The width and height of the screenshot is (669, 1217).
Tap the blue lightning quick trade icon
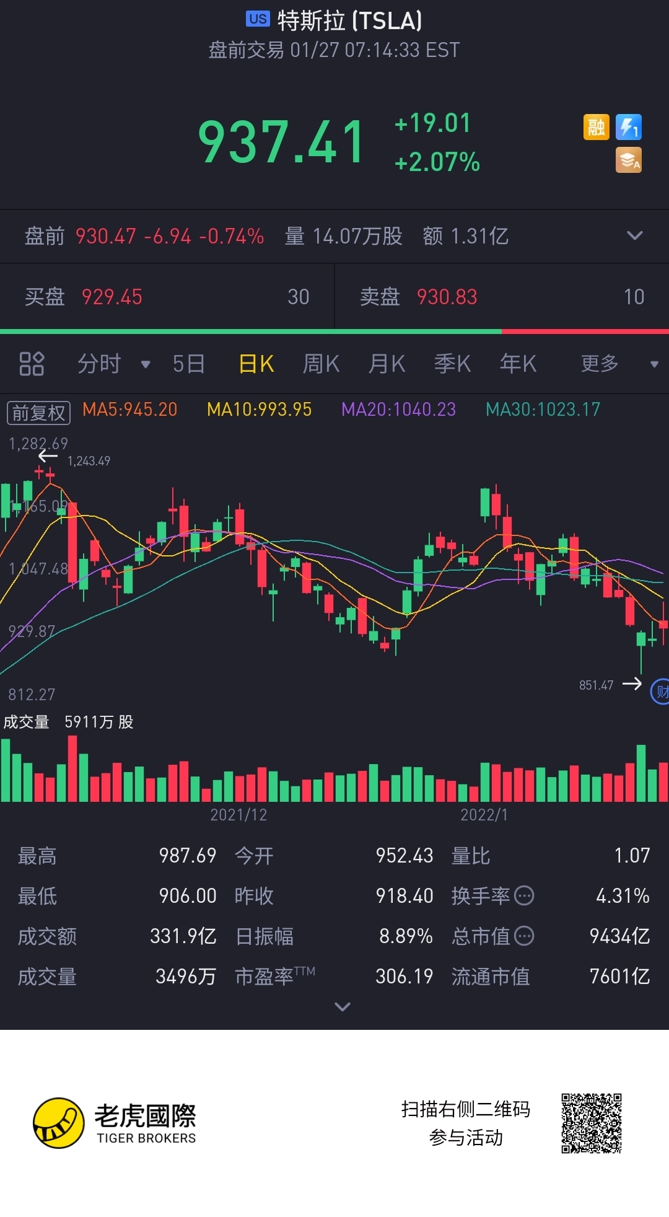click(628, 127)
